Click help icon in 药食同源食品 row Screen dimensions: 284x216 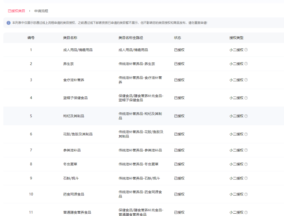[246, 194]
